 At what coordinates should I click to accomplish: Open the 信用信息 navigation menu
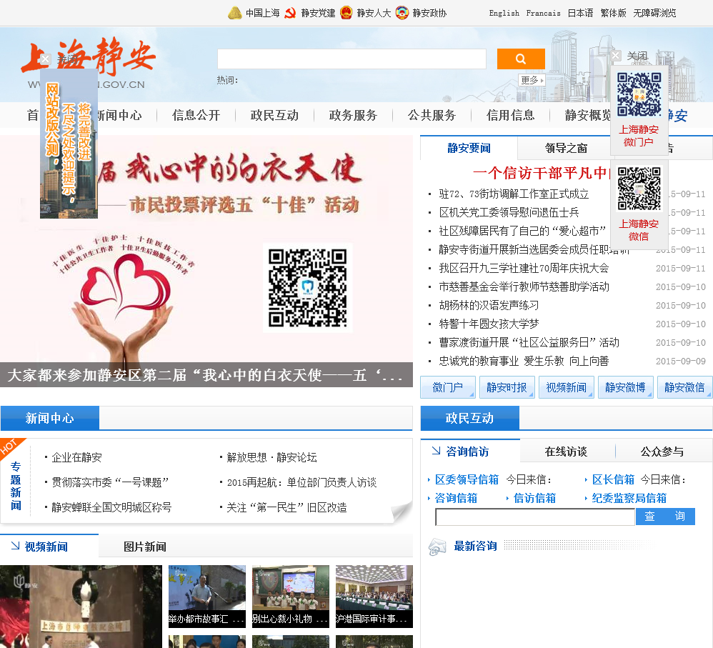click(x=510, y=115)
